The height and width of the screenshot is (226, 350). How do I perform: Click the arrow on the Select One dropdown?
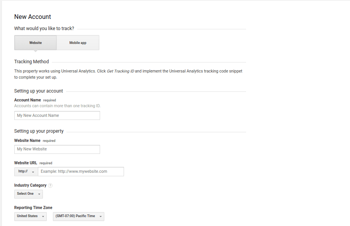coord(38,194)
